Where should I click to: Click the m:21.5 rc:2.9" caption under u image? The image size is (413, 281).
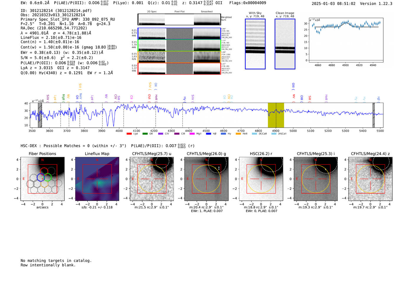click(152, 207)
